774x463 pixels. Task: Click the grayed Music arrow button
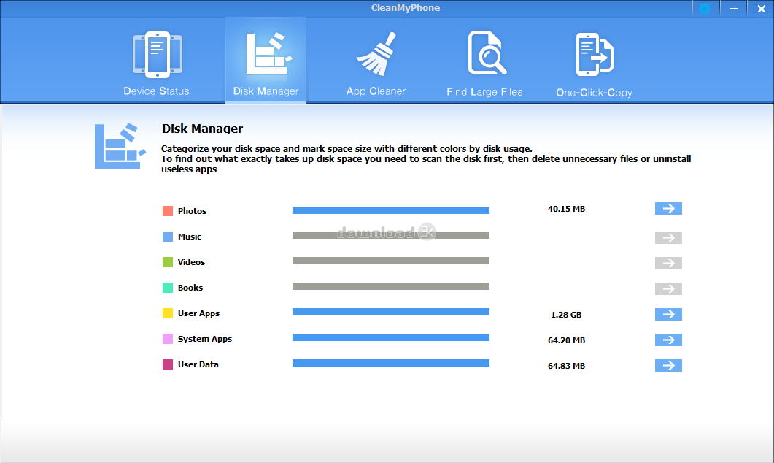click(668, 237)
